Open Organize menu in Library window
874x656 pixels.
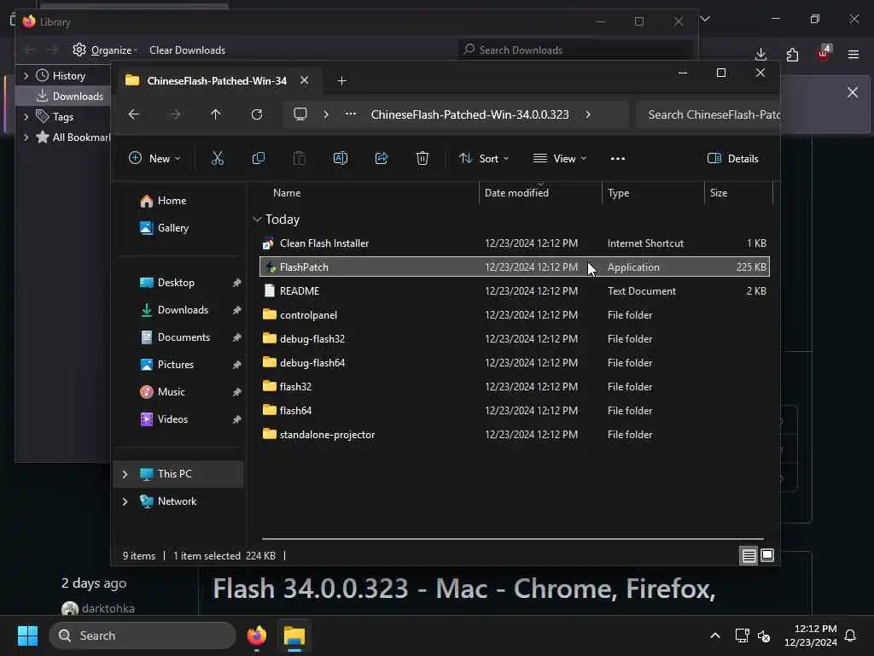pos(105,50)
